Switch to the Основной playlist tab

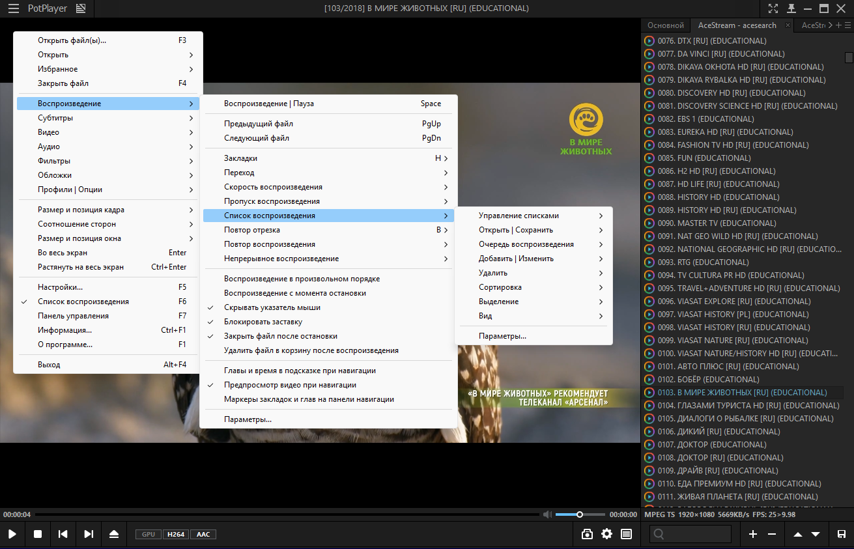[666, 25]
